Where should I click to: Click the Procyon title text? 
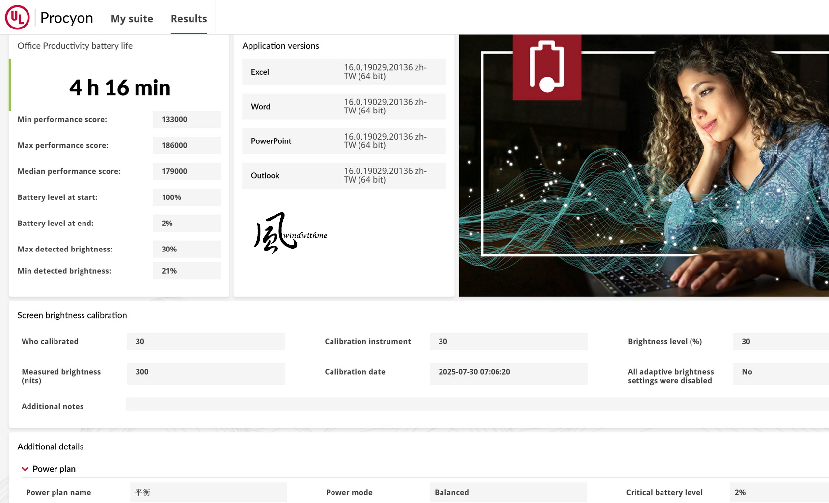67,18
